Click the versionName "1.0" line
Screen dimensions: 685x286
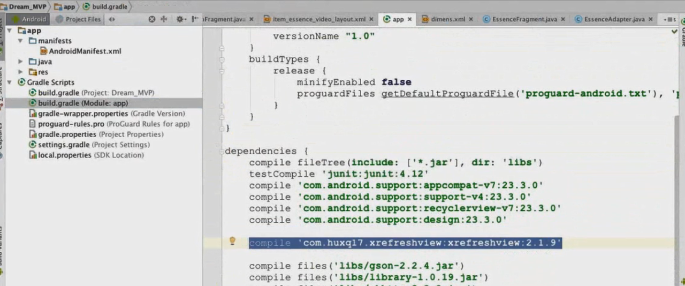[324, 36]
